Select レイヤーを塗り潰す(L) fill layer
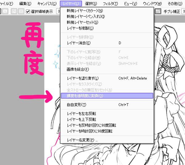Image resolution: width=185 pixels, height=165 pixels. click(x=107, y=78)
